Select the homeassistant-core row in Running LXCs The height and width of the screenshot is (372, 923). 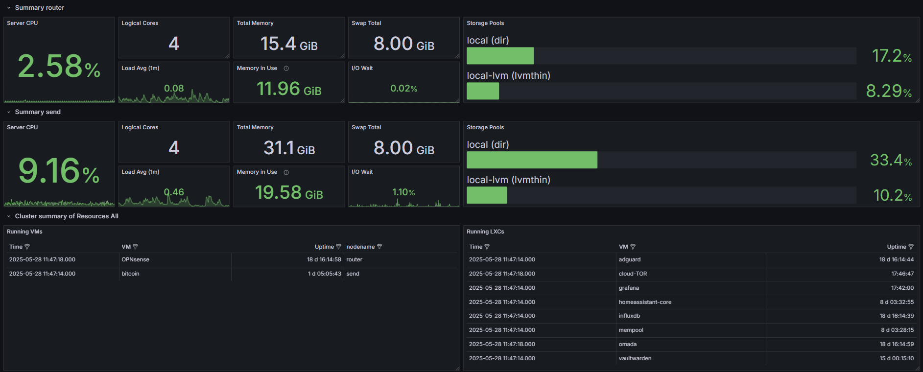pos(645,302)
